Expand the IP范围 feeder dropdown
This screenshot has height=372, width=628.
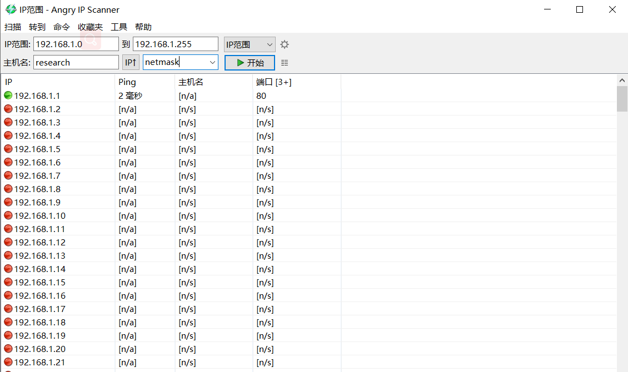pos(249,44)
